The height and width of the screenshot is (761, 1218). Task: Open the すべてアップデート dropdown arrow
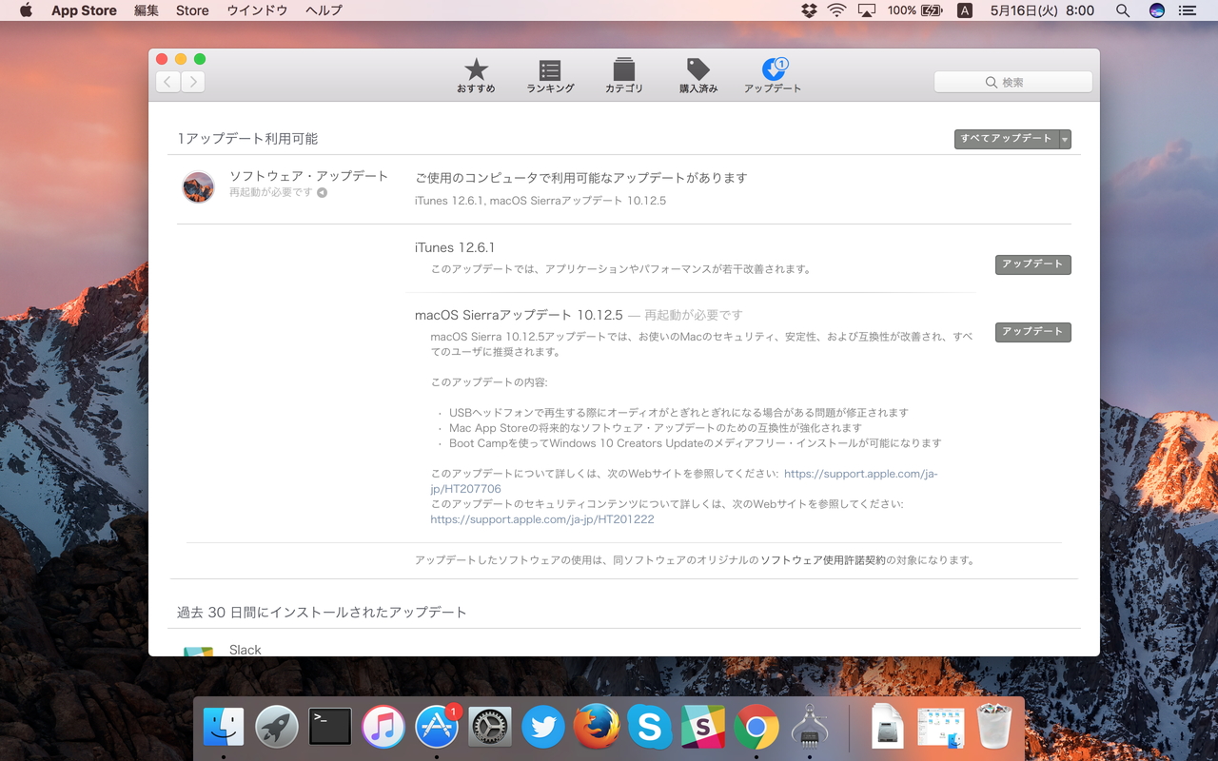point(1064,139)
